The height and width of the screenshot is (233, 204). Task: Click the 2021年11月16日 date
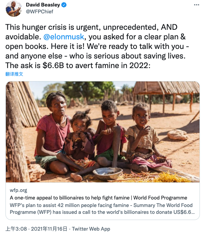coord(49,229)
